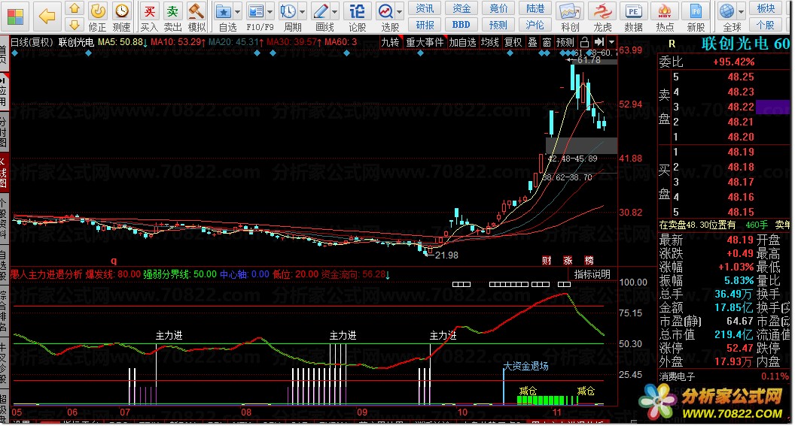Click the yellow up arrow icon

click(75, 8)
